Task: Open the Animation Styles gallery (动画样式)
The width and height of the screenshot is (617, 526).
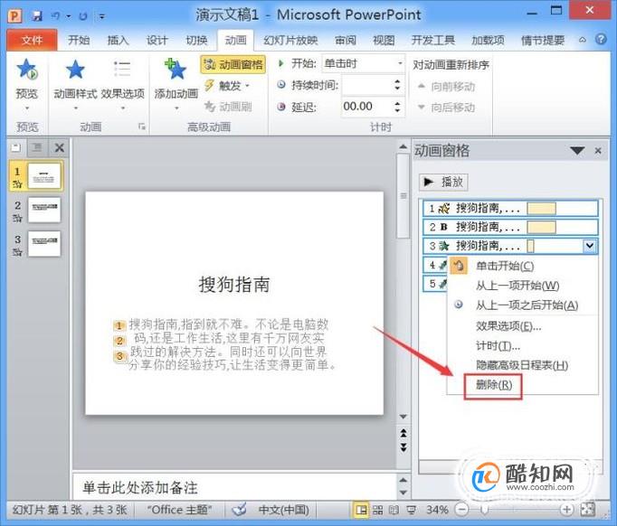Action: pyautogui.click(x=75, y=82)
